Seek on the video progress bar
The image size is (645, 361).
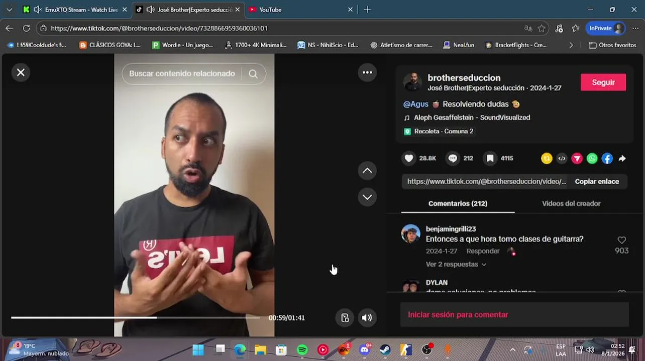136,317
